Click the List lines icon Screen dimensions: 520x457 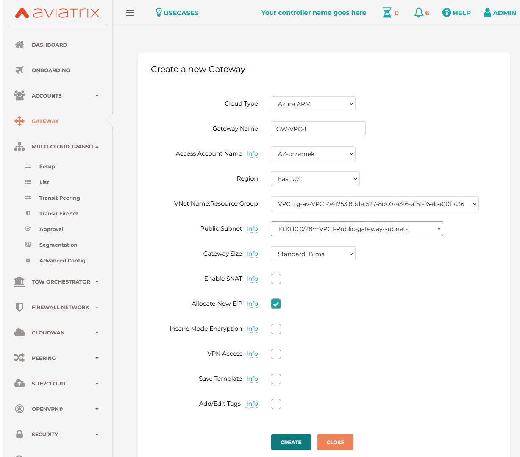(28, 182)
